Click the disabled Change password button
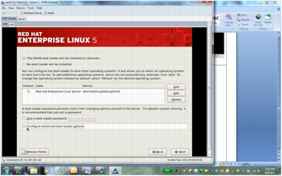 point(82,118)
